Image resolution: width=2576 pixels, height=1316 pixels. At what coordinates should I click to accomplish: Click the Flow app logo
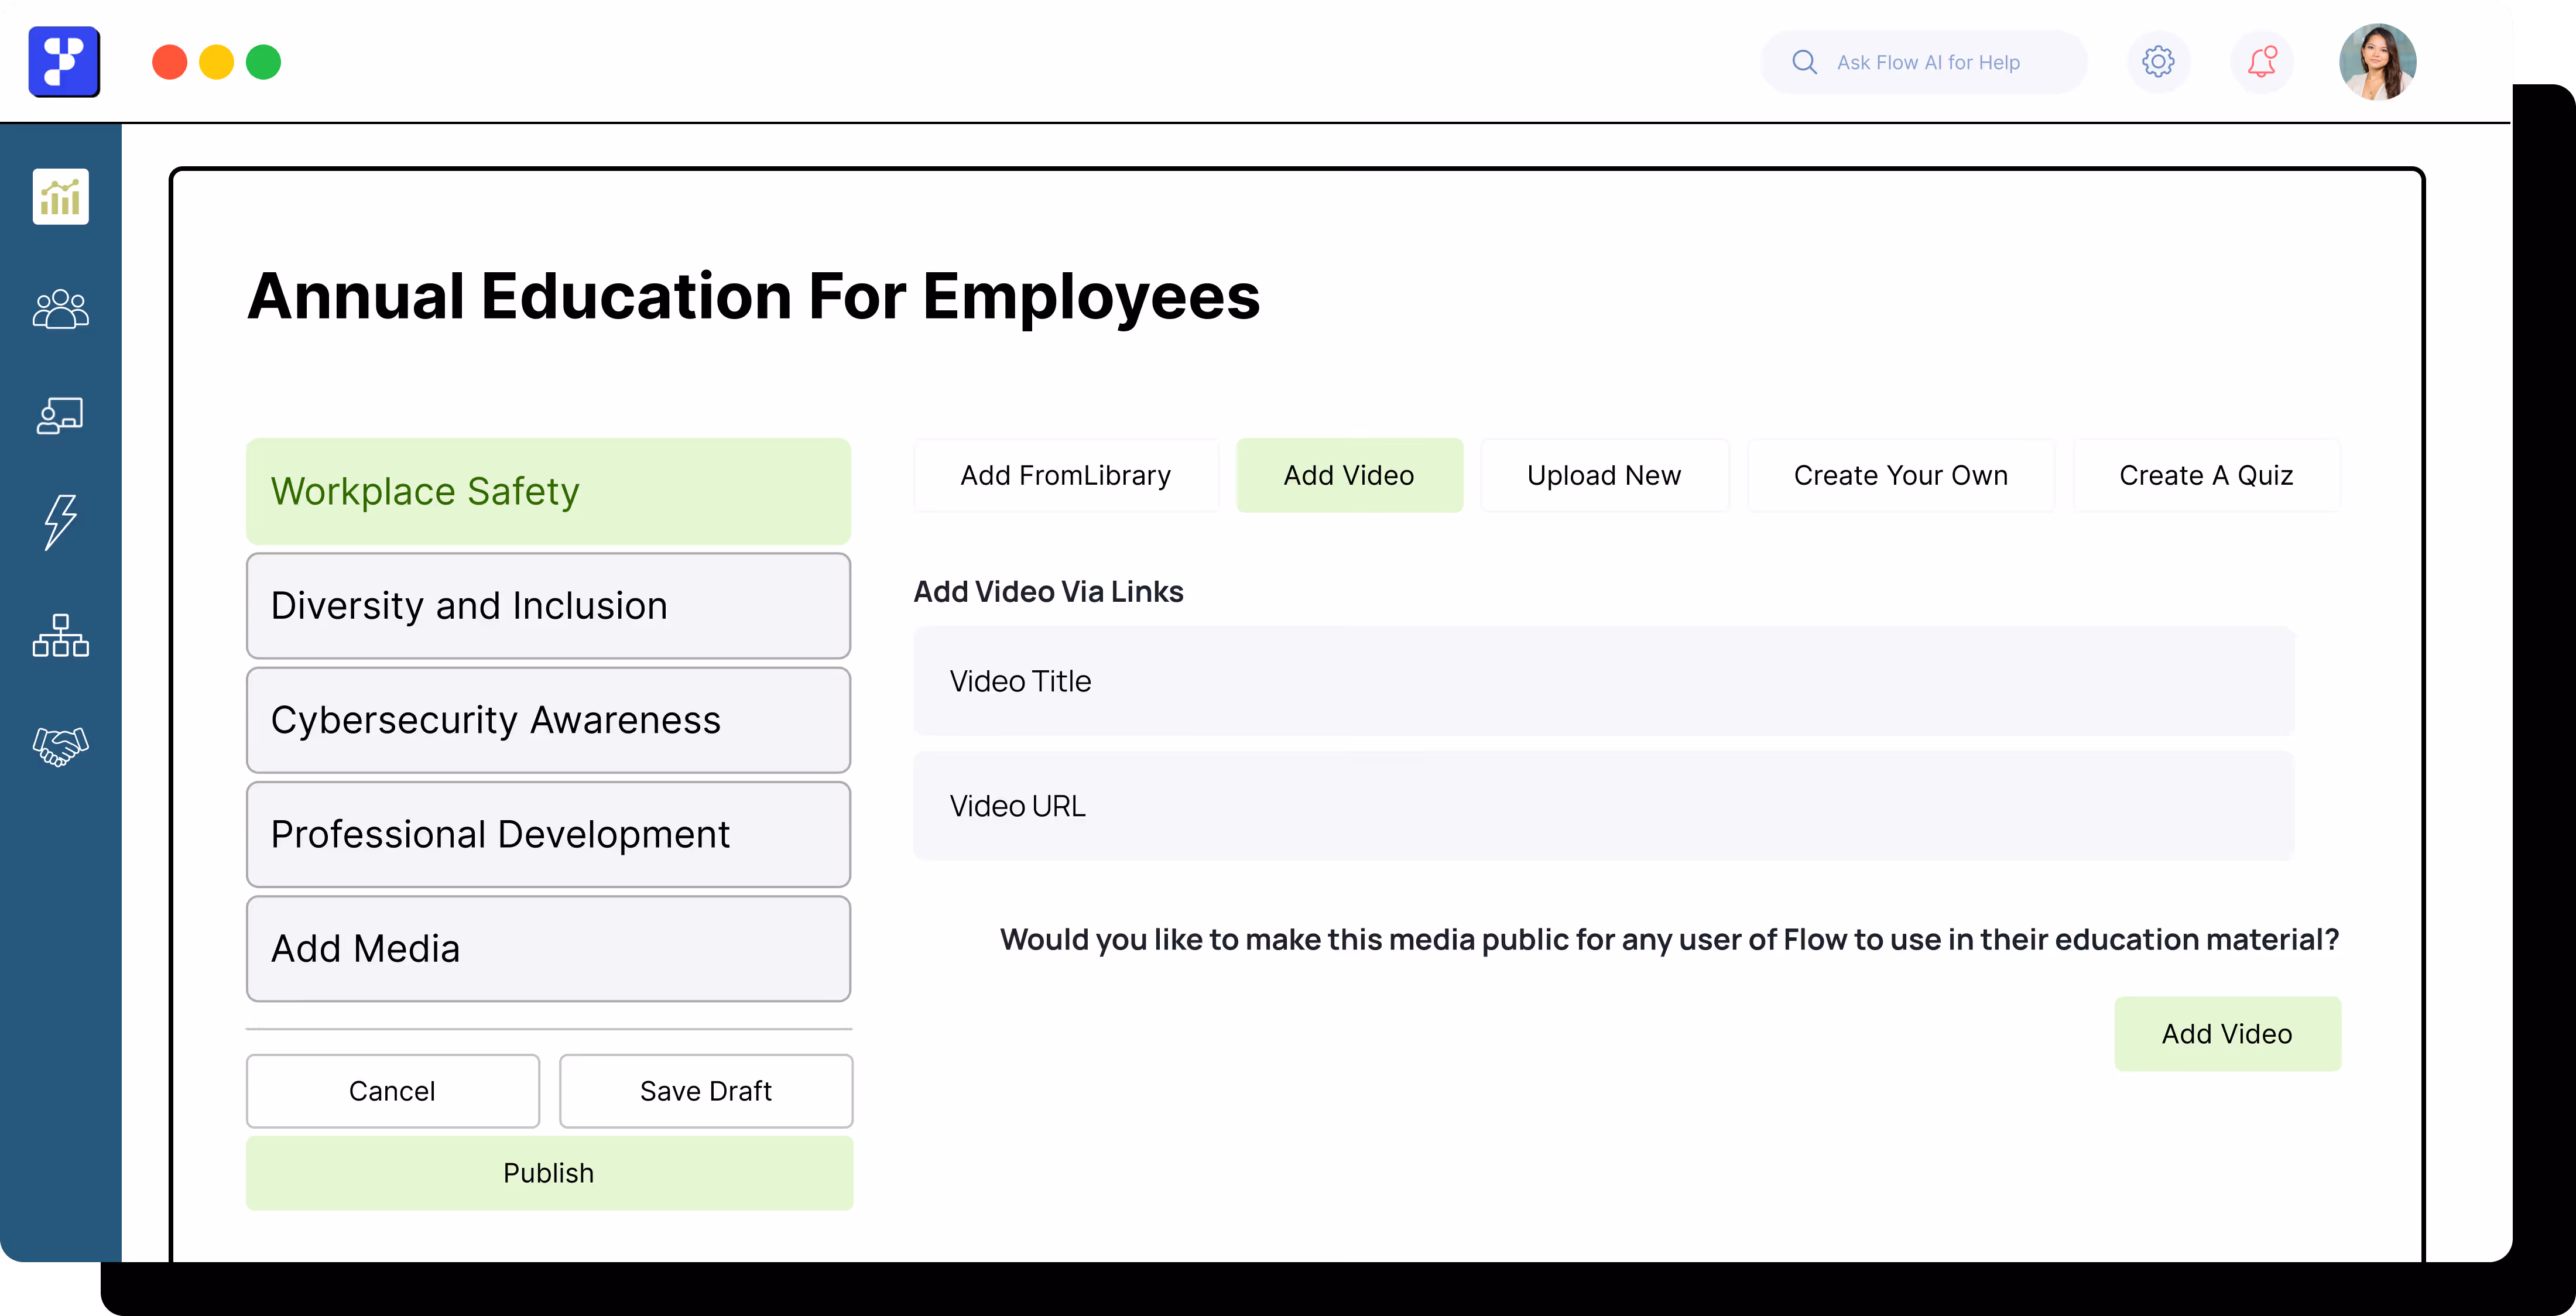click(x=64, y=62)
